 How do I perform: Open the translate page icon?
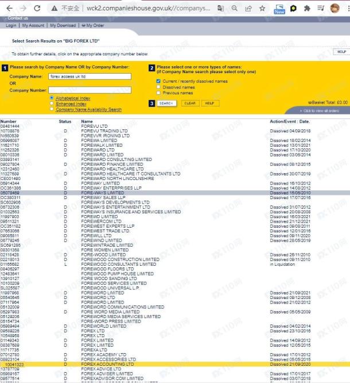click(220, 8)
